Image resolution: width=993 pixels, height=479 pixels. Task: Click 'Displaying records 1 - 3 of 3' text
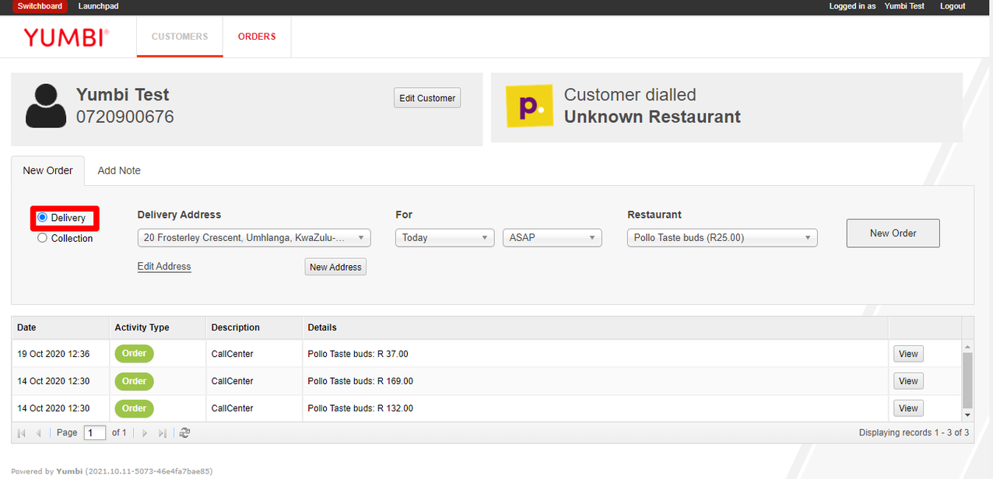[914, 432]
